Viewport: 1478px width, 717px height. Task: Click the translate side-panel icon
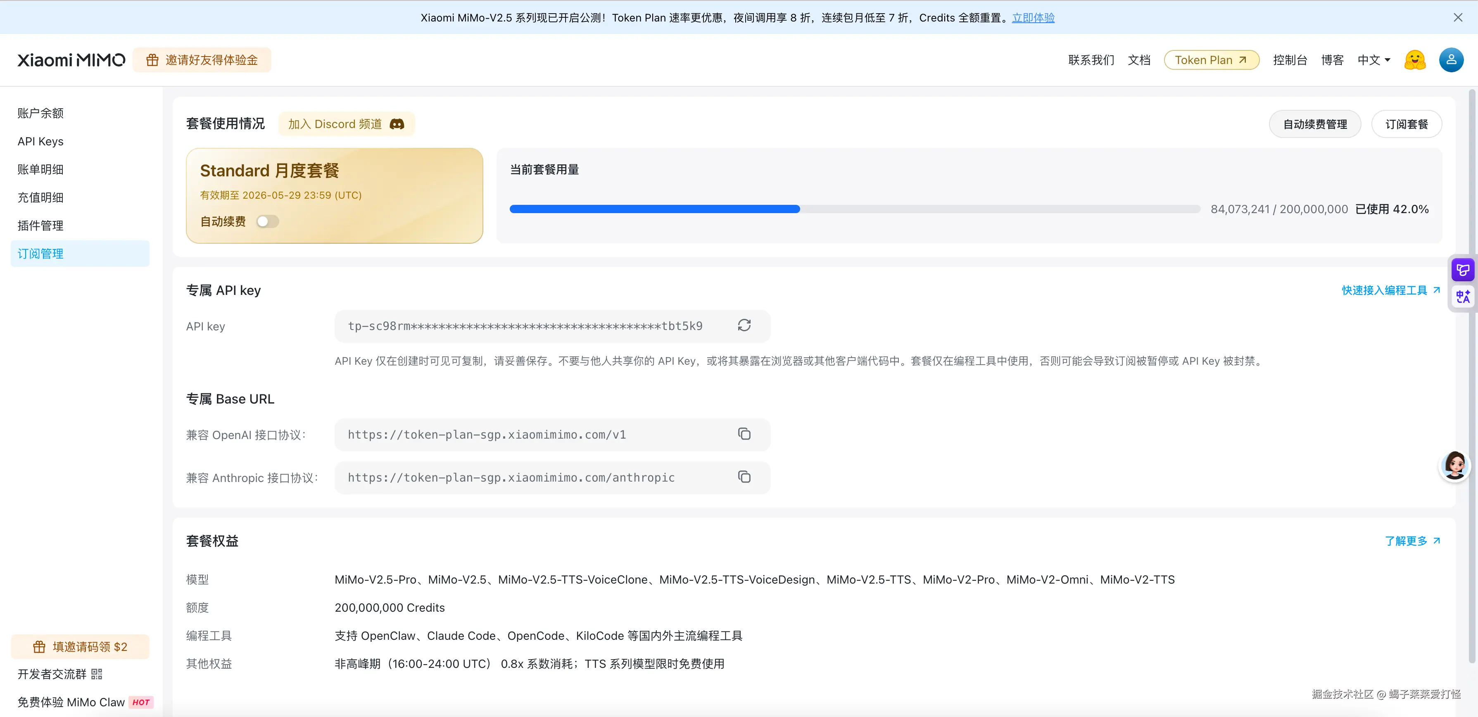click(1462, 297)
